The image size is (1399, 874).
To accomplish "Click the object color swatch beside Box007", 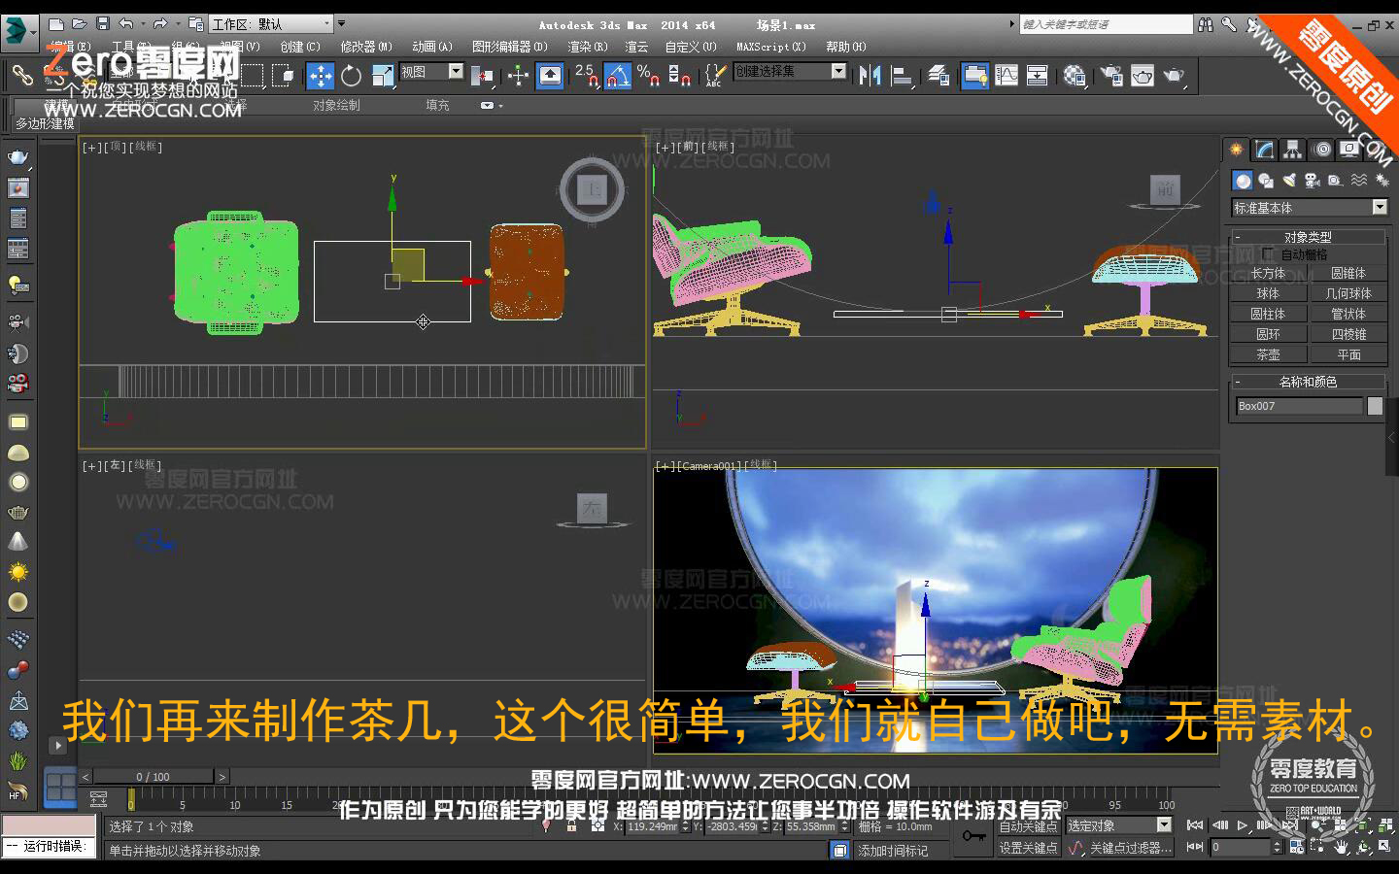I will (x=1375, y=406).
